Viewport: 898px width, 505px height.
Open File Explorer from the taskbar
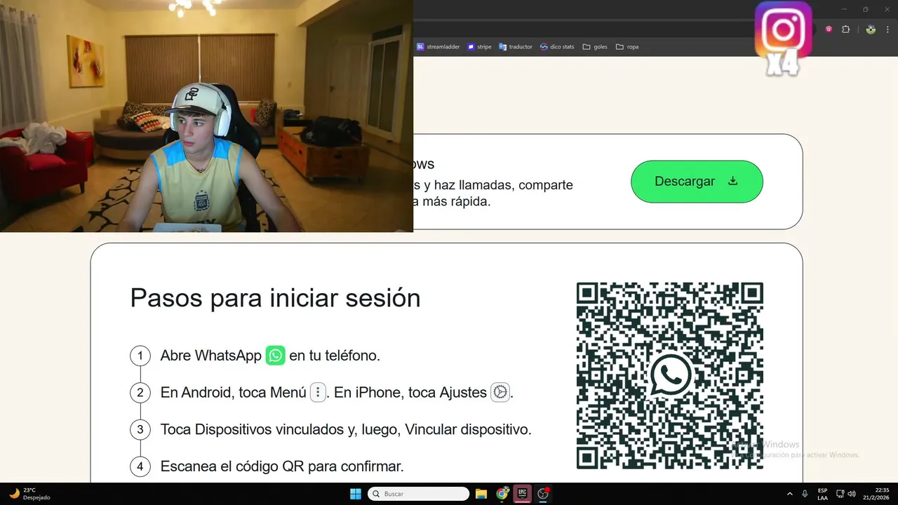click(481, 494)
